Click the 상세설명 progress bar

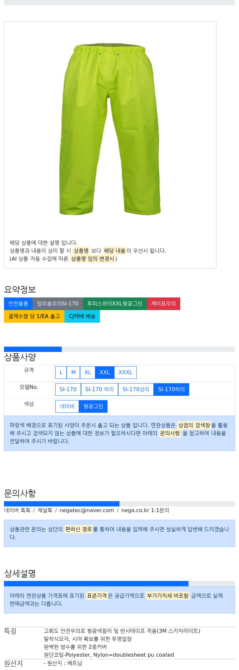point(119,584)
